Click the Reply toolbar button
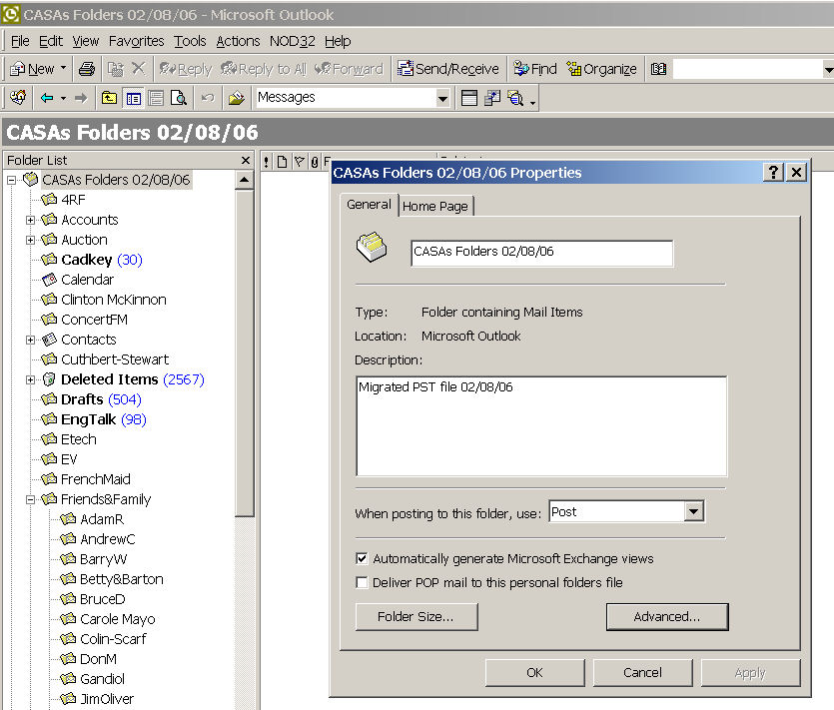This screenshot has height=710, width=834. tap(186, 69)
